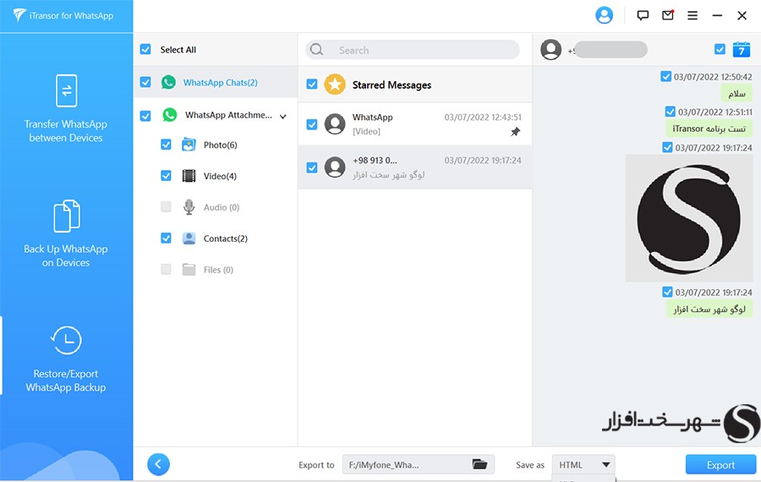This screenshot has width=761, height=482.
Task: Click the conversation header avatar icon
Action: [x=550, y=50]
